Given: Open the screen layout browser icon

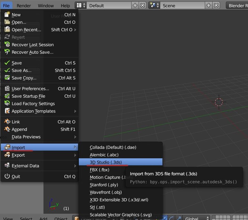Looking at the screenshot, I should (x=81, y=5).
